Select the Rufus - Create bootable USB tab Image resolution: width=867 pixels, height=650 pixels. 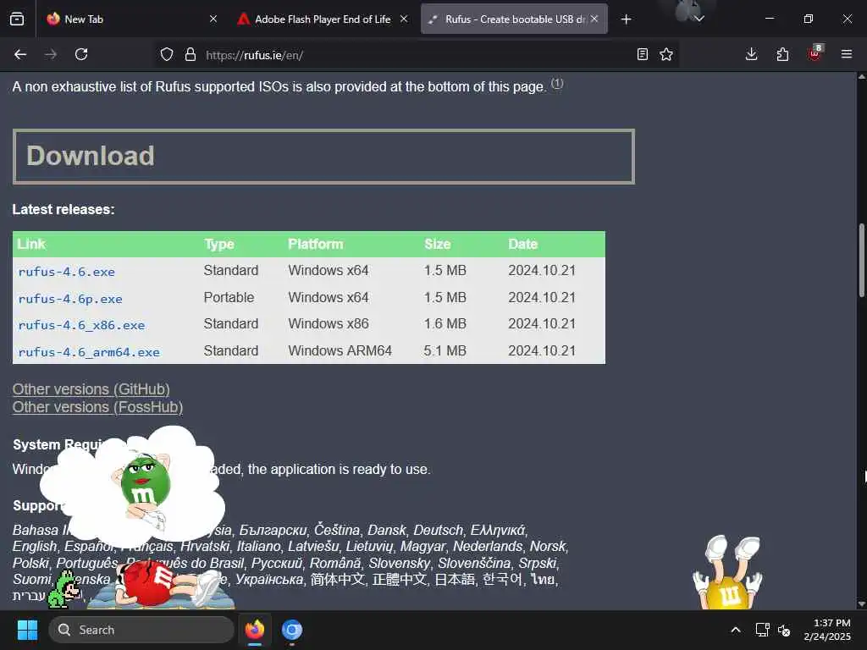coord(514,19)
